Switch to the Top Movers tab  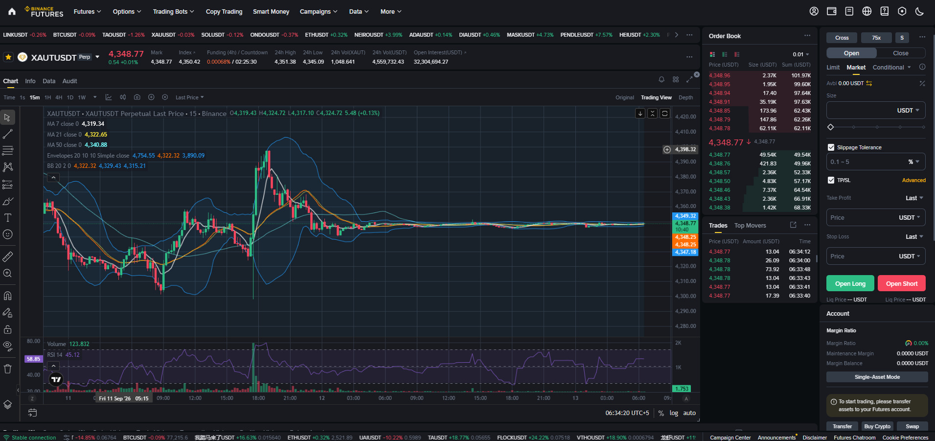(750, 226)
